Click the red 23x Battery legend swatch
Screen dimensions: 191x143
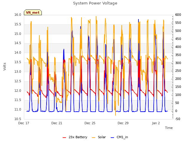click(64, 138)
